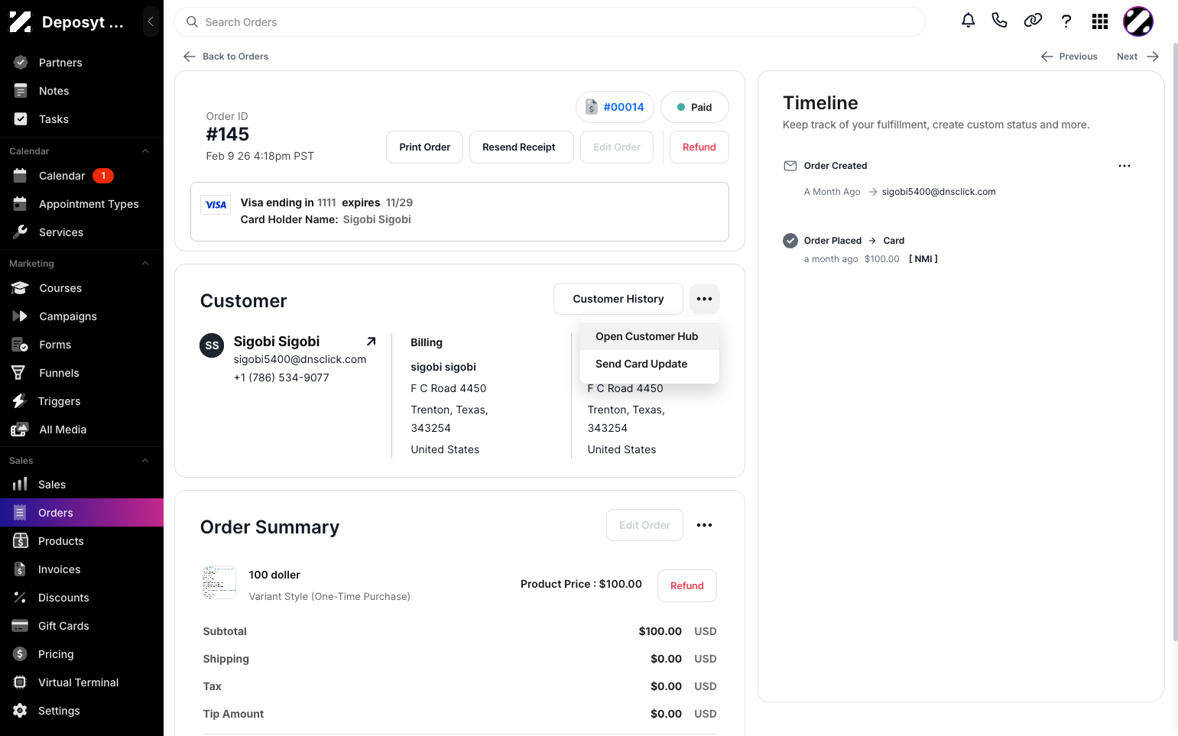Open invoice #00014
The image size is (1178, 736).
pyautogui.click(x=615, y=107)
